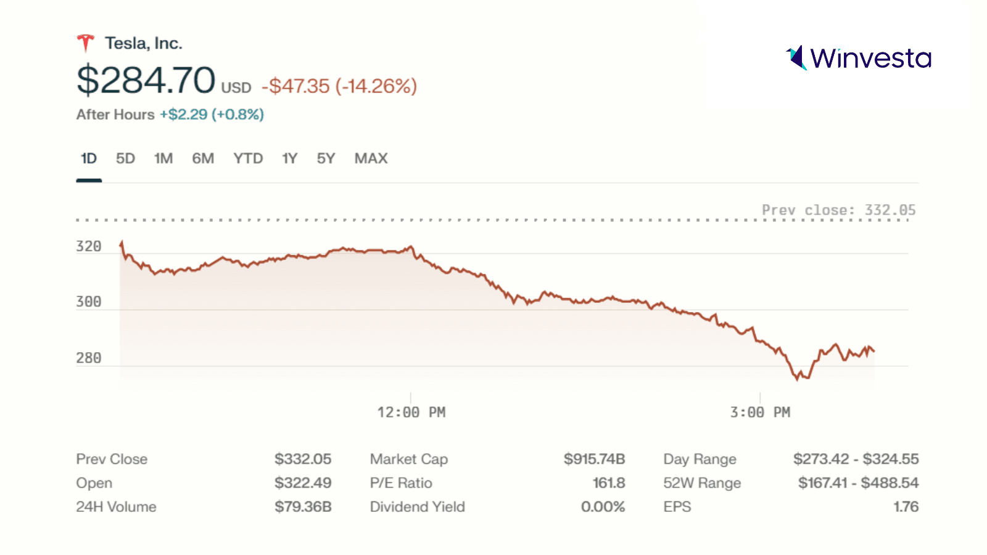987x555 pixels.
Task: Click the Winvesta logo
Action: coord(859,58)
